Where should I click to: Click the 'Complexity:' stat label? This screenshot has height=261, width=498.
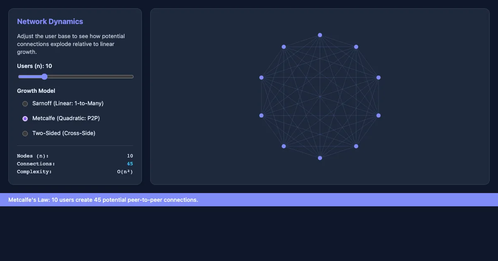[34, 172]
